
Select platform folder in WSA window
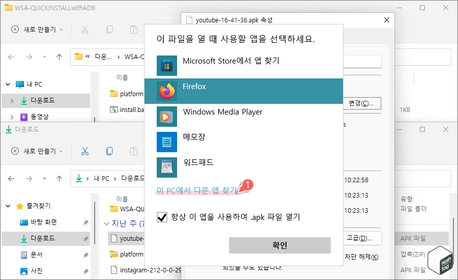127,94
